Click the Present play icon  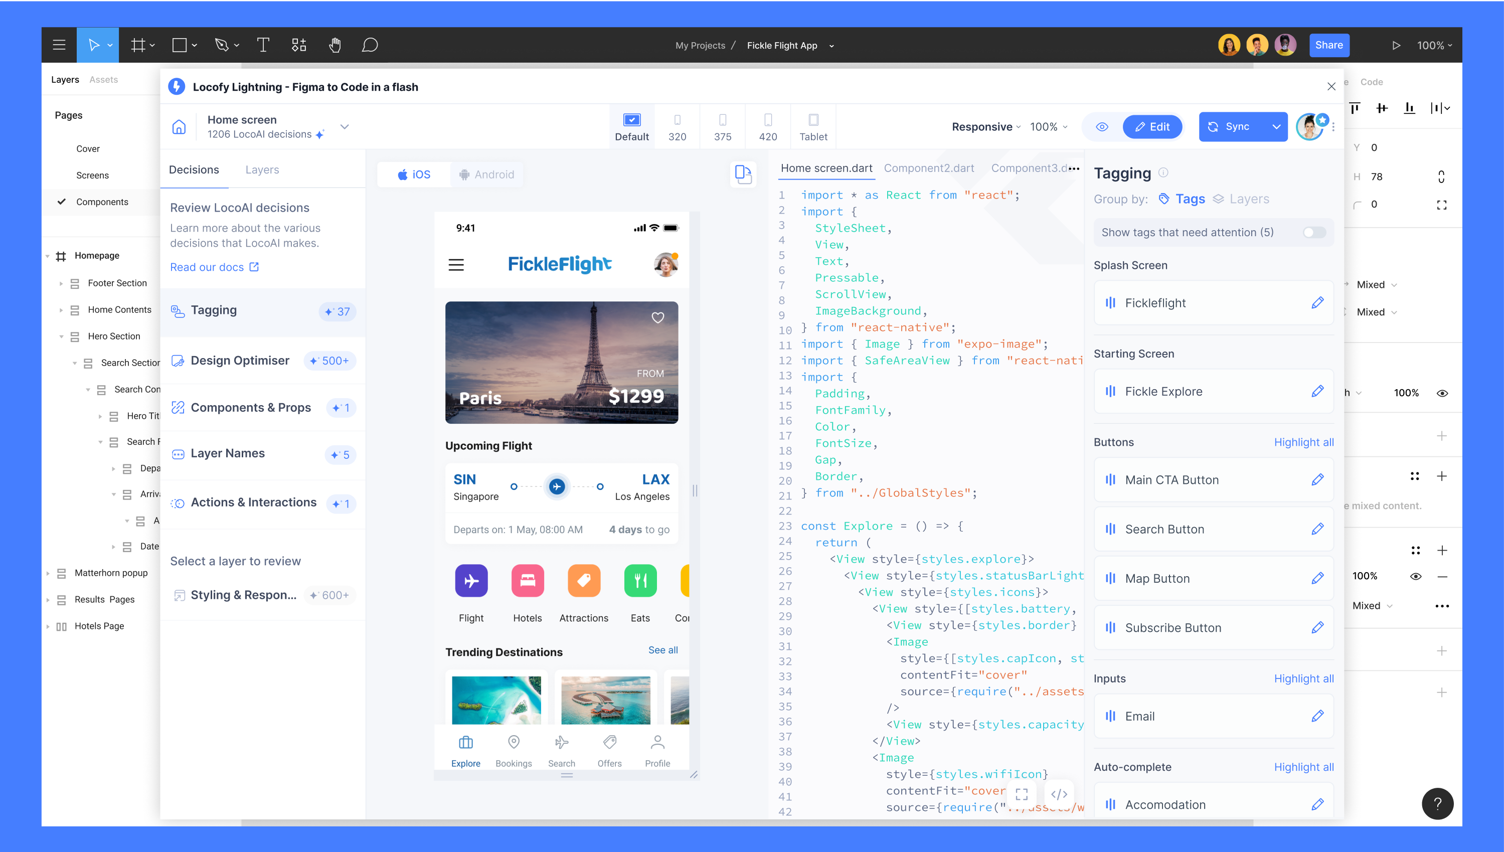[1396, 45]
